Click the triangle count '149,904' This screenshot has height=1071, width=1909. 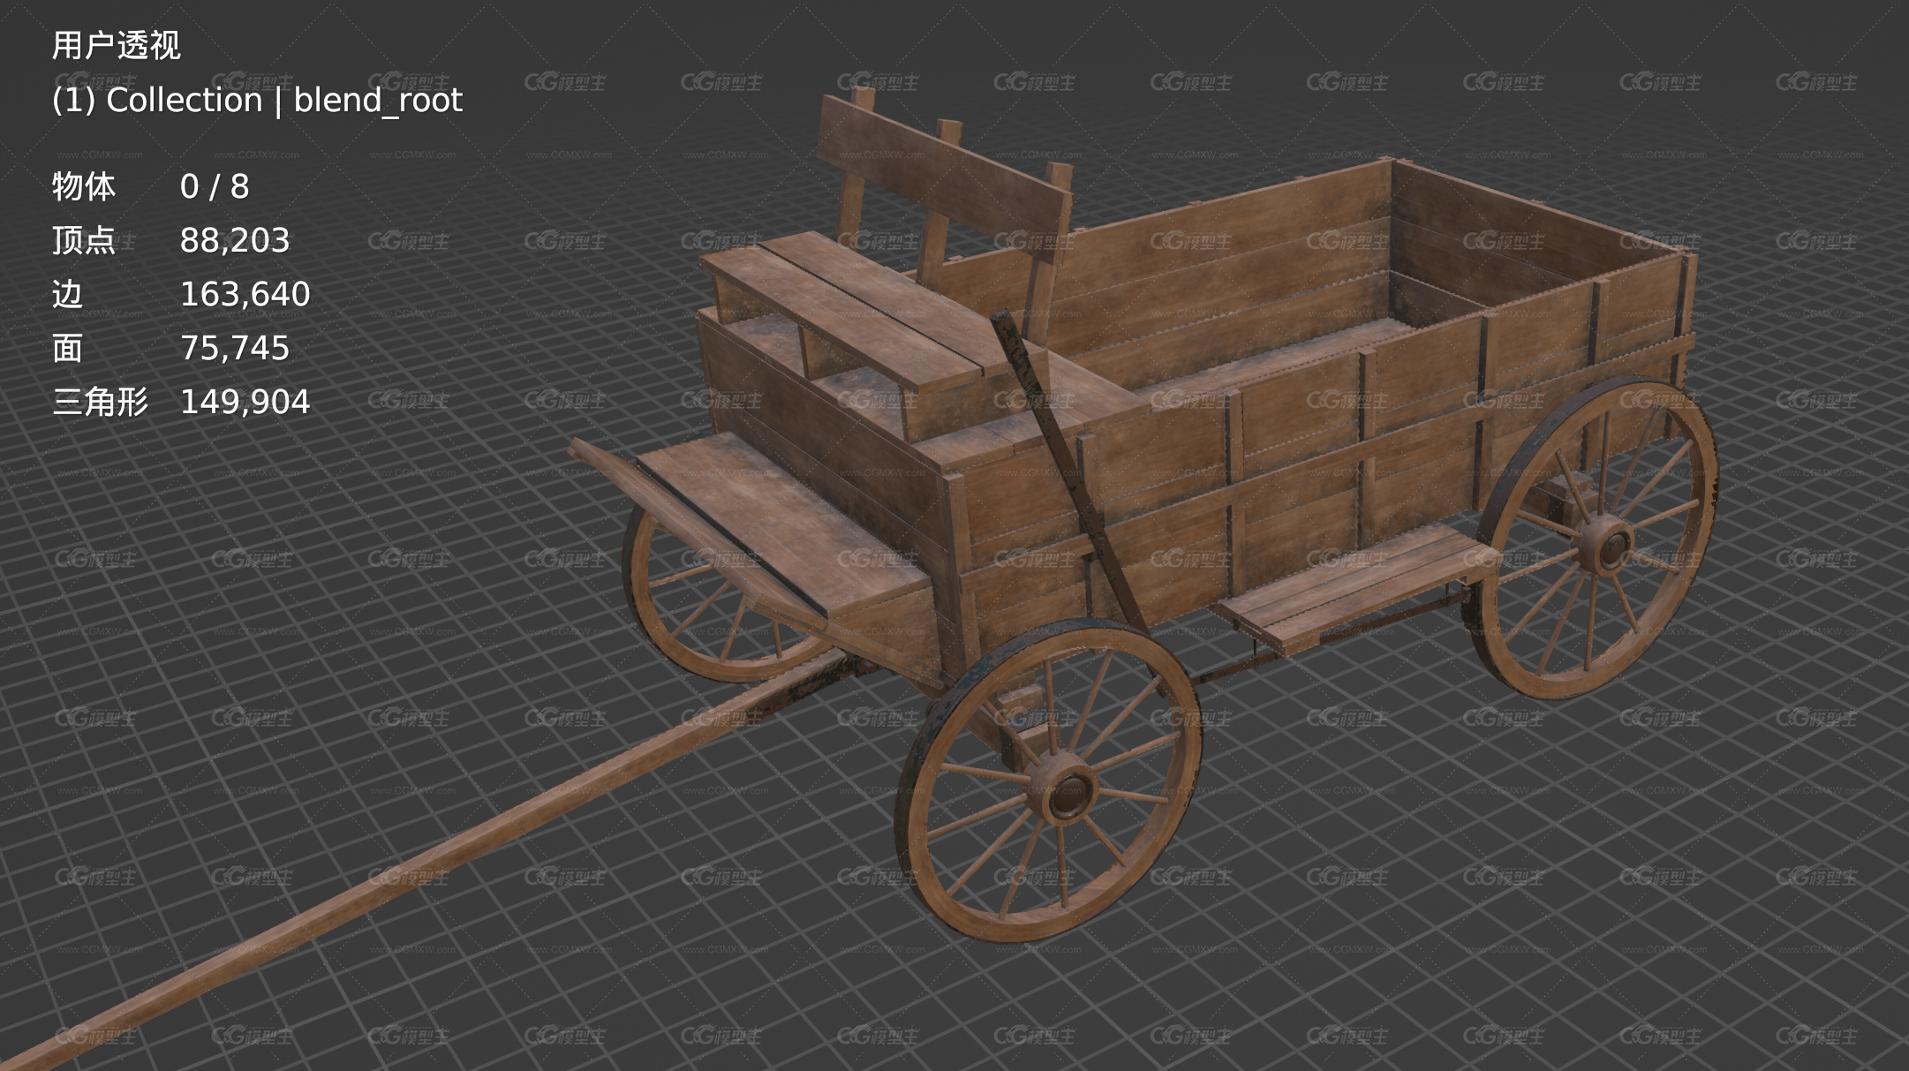(x=245, y=403)
